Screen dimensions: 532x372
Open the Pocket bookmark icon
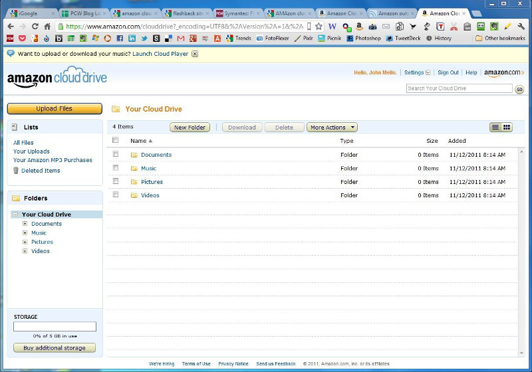pos(22,39)
